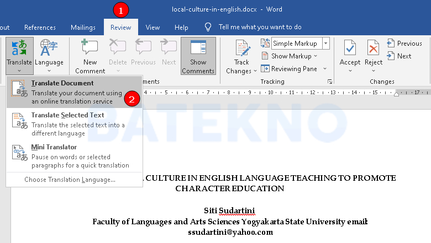Expand Track Changes dropdown arrow

pyautogui.click(x=255, y=71)
